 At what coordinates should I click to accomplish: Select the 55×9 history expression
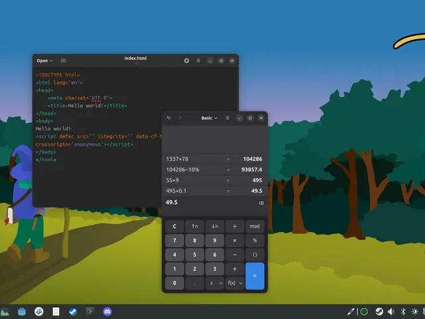click(173, 180)
